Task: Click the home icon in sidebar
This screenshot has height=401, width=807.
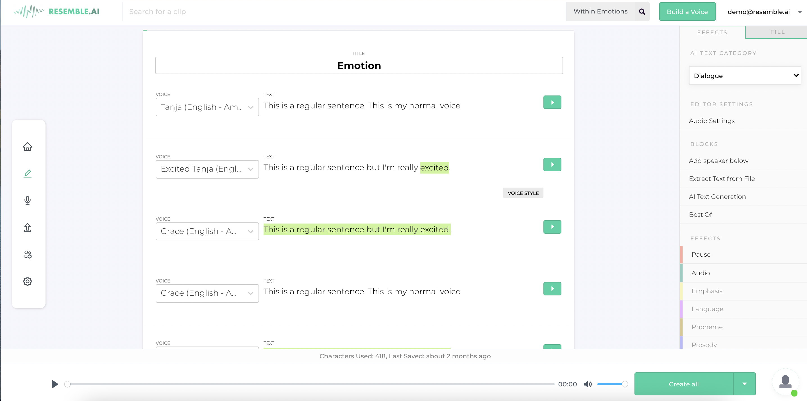Action: (27, 146)
